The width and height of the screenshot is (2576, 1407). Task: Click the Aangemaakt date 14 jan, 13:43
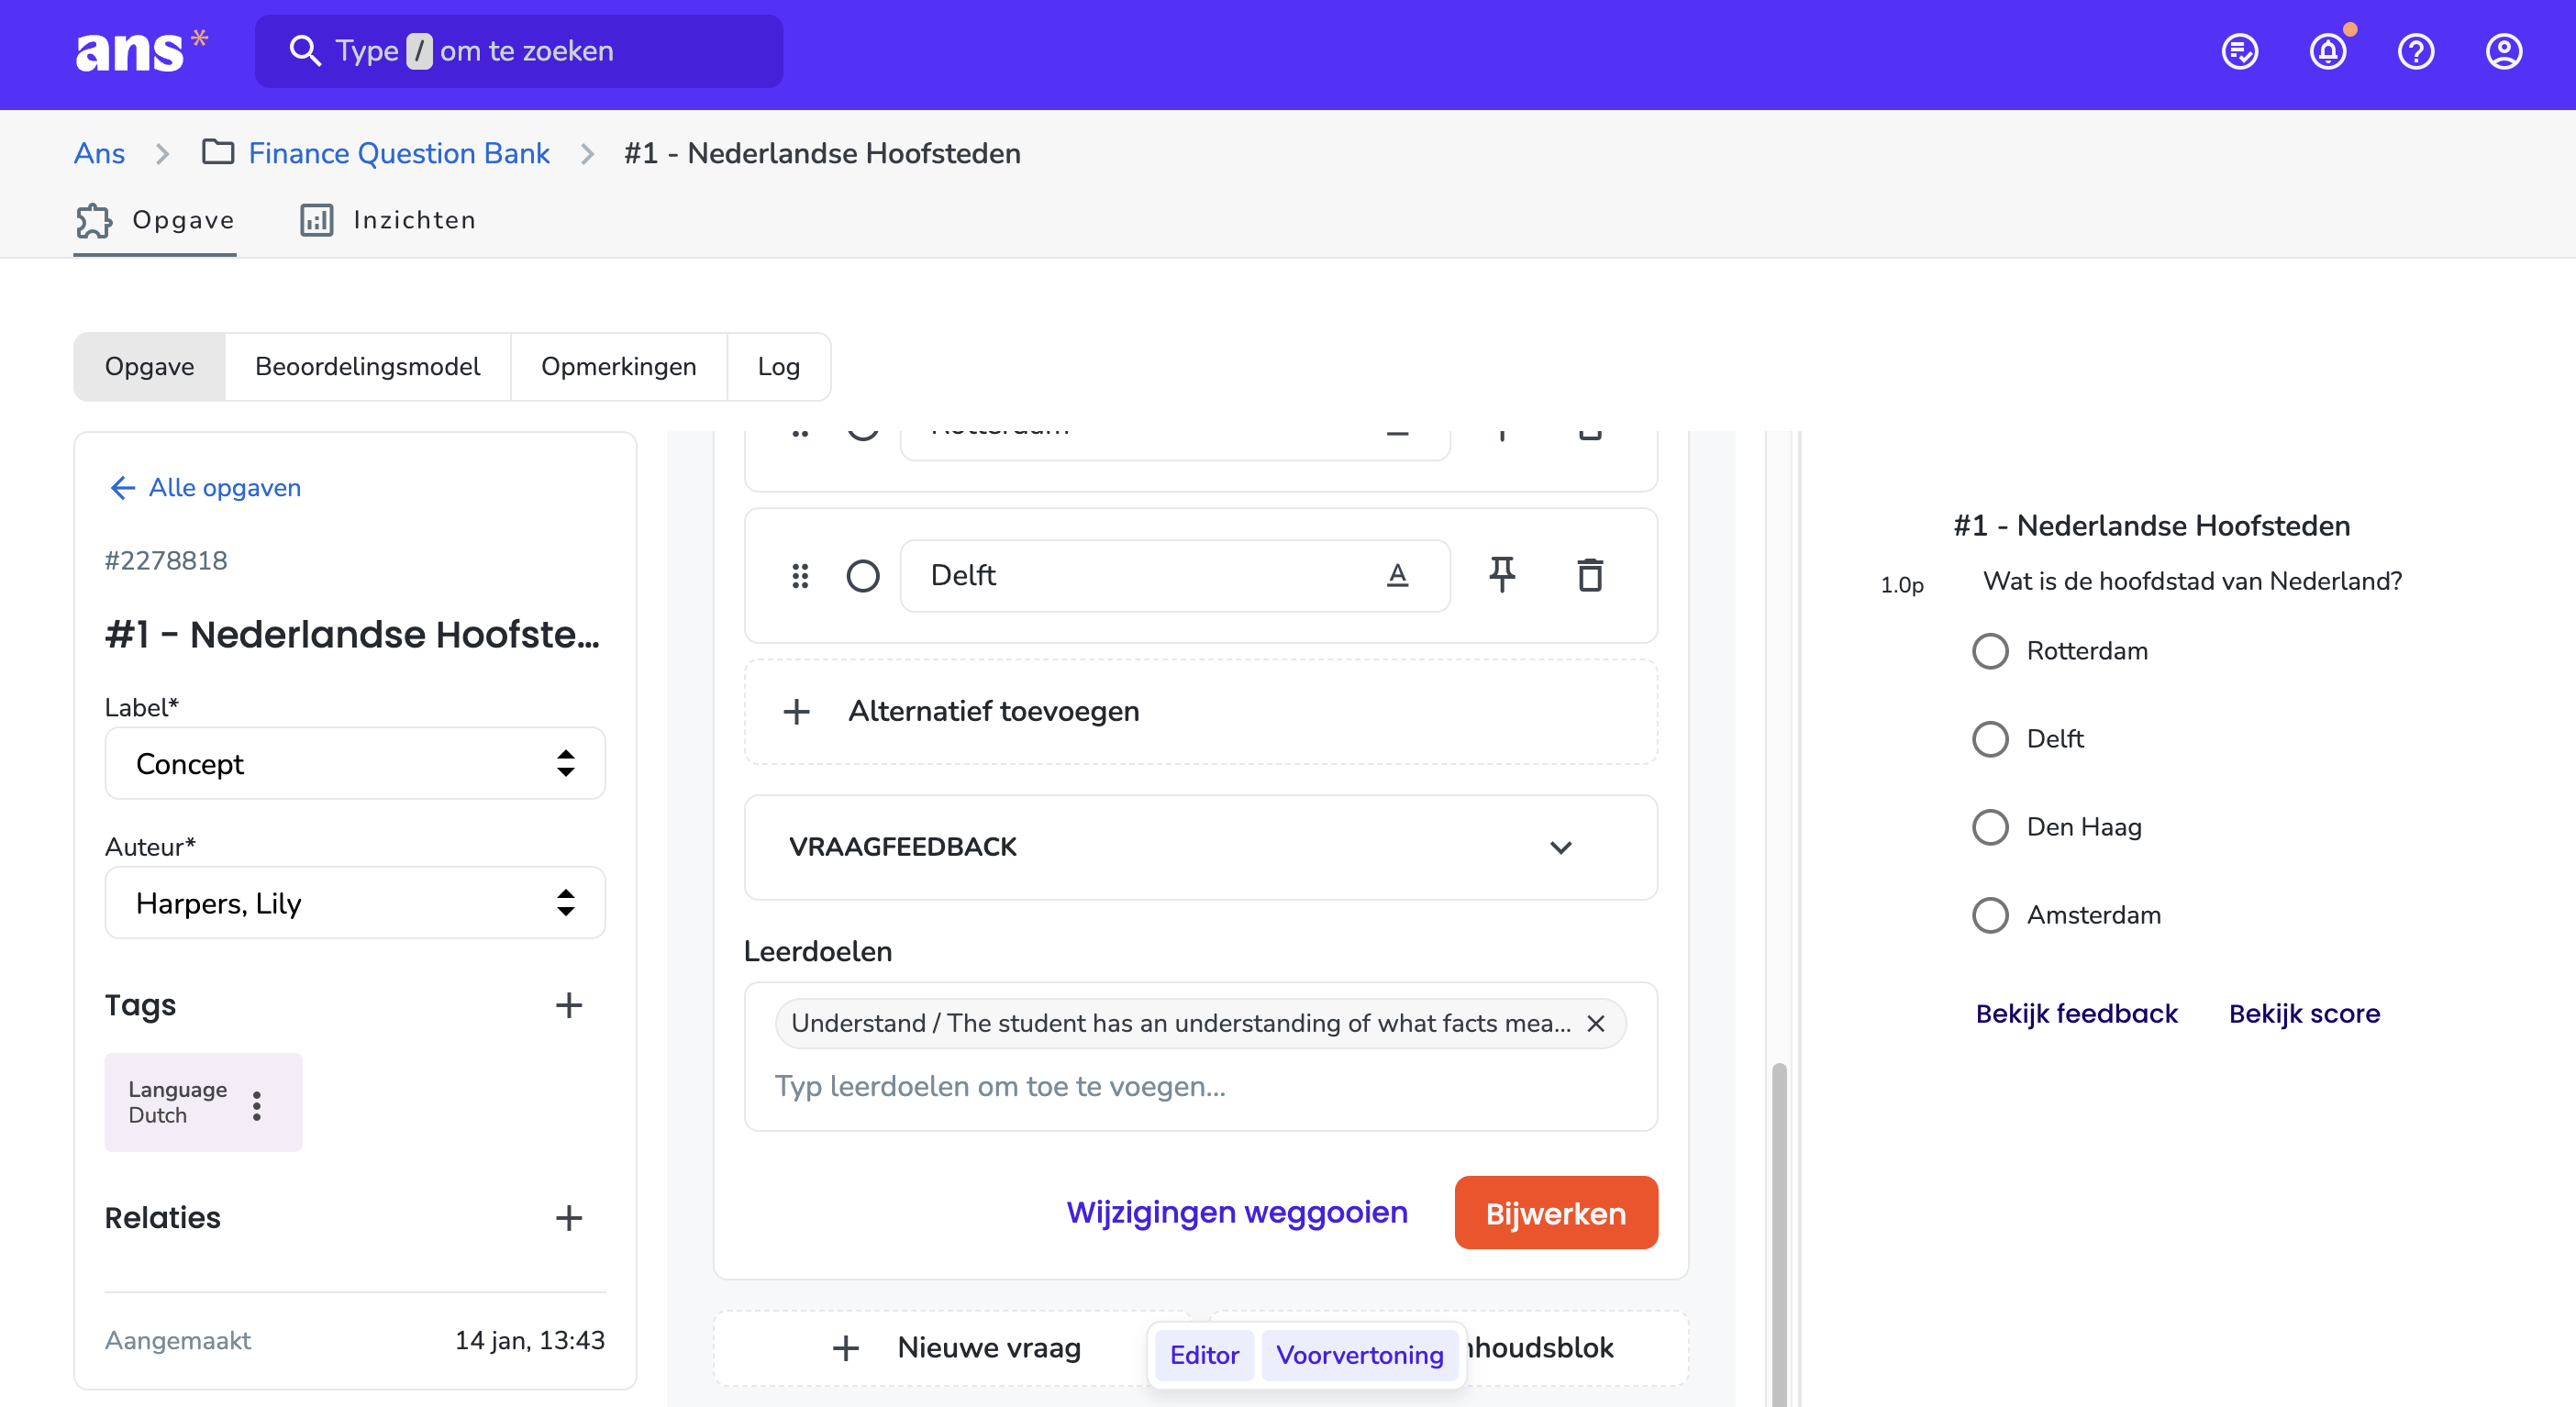point(530,1340)
